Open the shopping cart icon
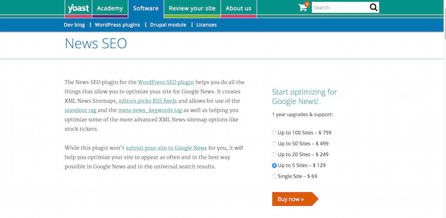 click(303, 7)
